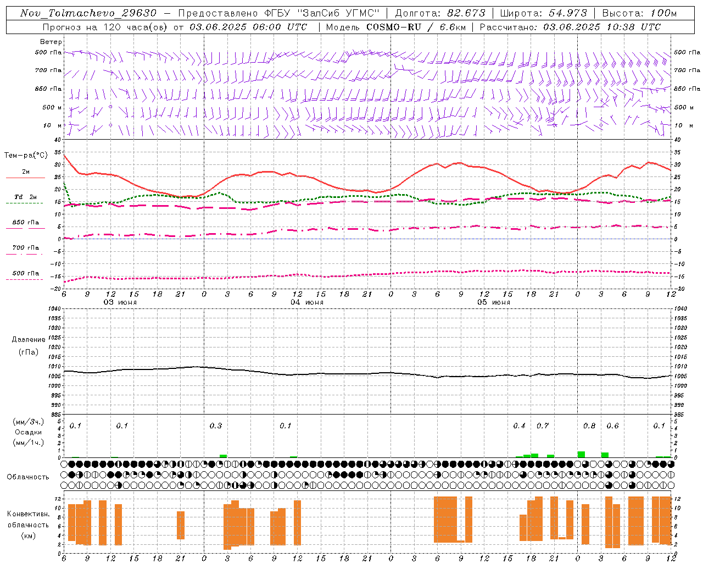Click the 700 гПа temperature legend entry
The width and height of the screenshot is (703, 563).
[x=26, y=248]
